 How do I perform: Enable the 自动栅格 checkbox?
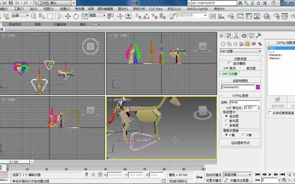[x=230, y=63]
